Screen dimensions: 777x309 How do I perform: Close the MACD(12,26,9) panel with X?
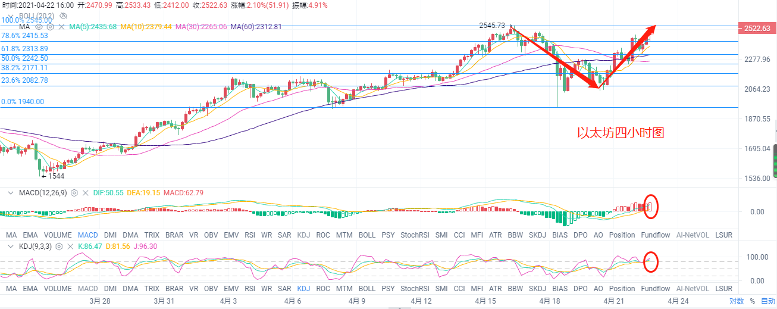(86, 193)
